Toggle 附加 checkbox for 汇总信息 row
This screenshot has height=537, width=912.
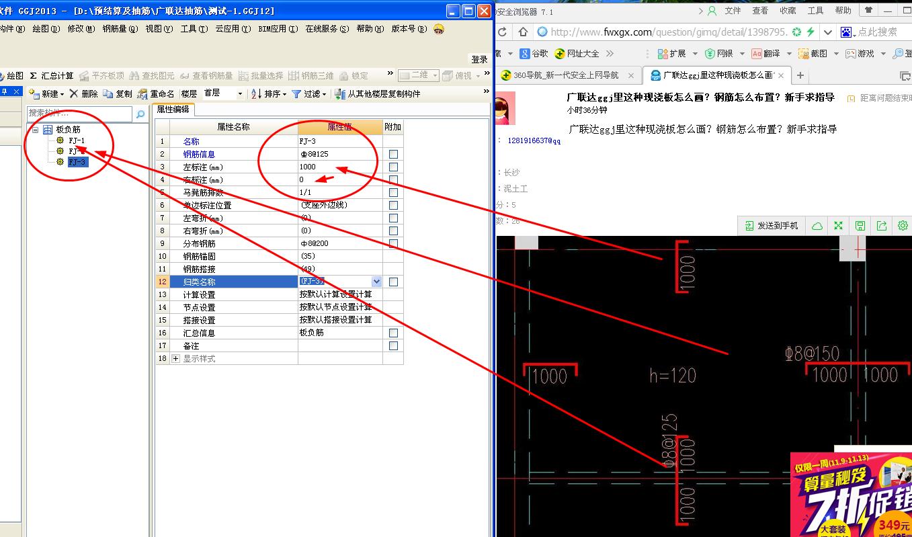coord(393,333)
